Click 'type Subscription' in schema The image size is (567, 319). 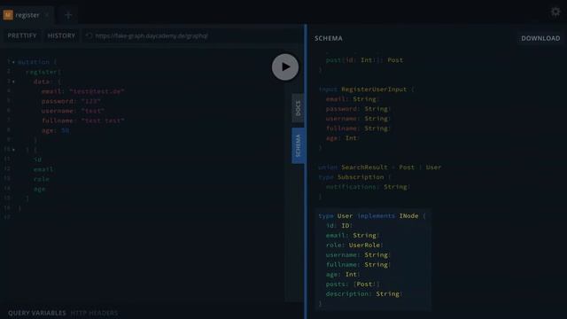354,177
